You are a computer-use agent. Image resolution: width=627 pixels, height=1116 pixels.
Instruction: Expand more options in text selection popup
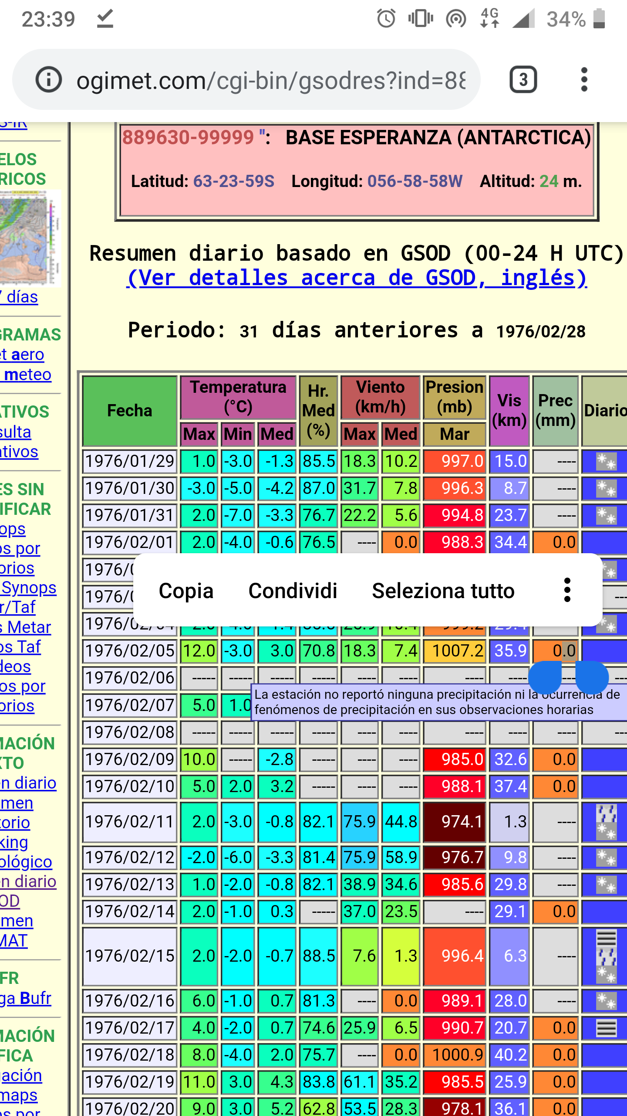click(567, 590)
